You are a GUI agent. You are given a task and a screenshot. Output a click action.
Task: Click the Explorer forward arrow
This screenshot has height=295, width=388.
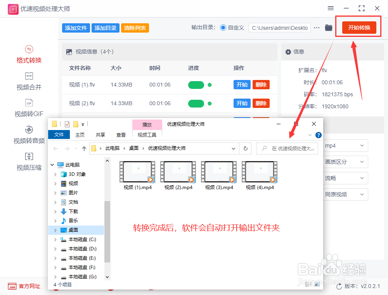pyautogui.click(x=67, y=149)
